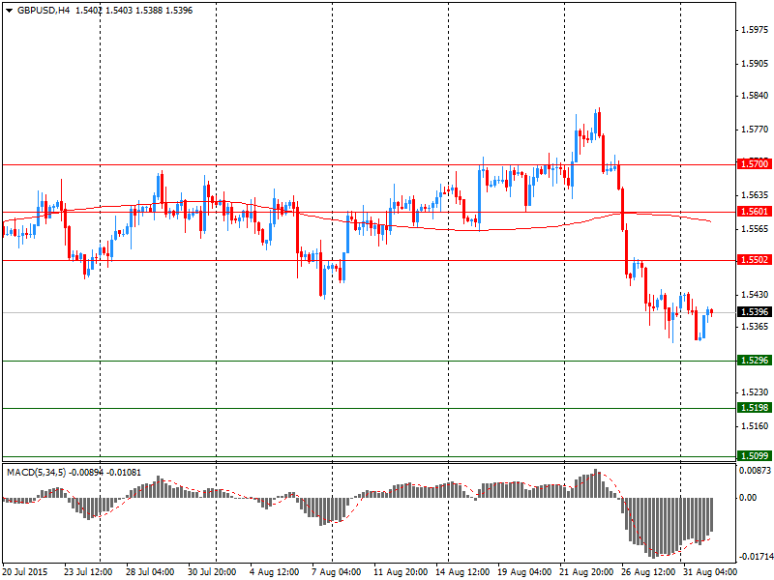
Task: Click the 31 Aug 04:00 time label
Action: point(710,572)
